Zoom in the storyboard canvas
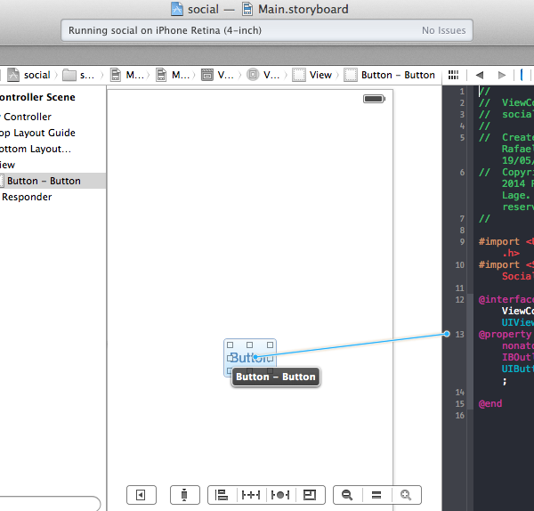The image size is (534, 511). pos(406,495)
